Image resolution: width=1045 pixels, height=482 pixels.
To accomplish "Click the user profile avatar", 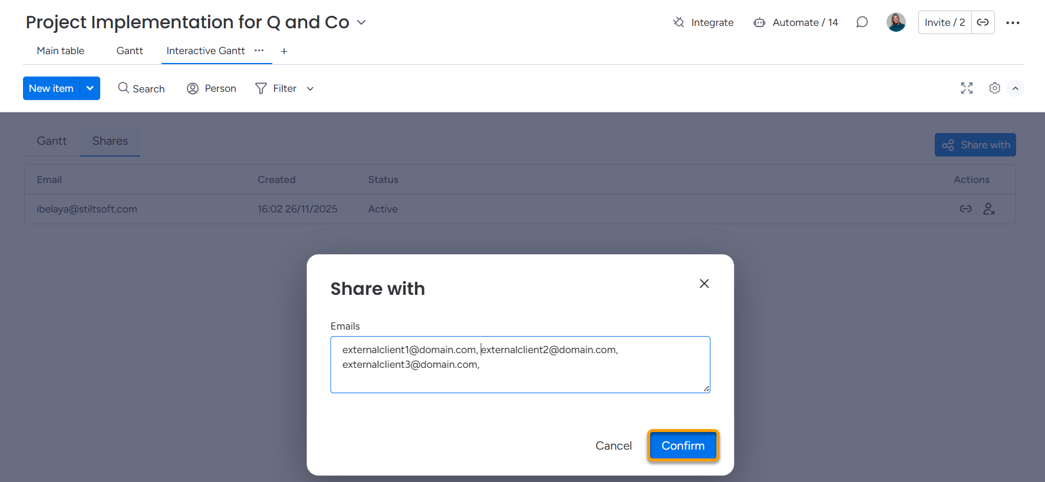I will coord(896,22).
